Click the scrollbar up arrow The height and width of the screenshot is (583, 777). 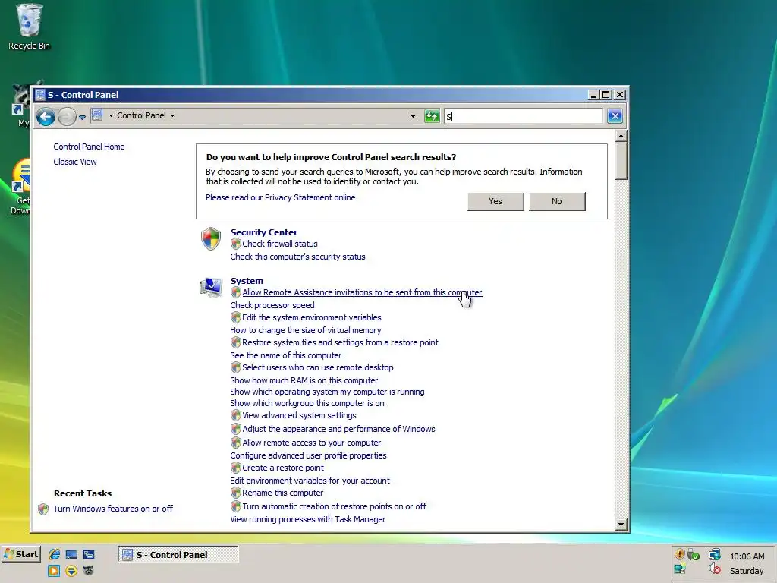click(x=621, y=136)
